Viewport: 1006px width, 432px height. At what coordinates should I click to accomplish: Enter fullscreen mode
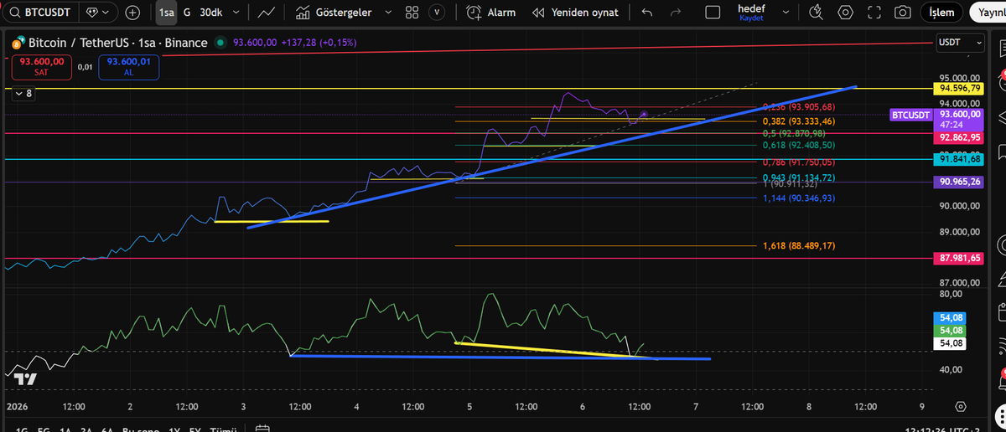[874, 13]
